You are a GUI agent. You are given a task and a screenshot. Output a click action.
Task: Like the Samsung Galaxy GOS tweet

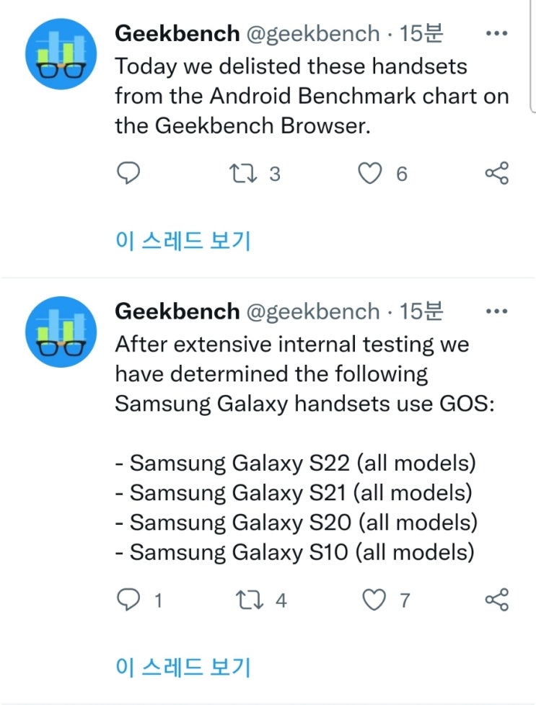375,599
